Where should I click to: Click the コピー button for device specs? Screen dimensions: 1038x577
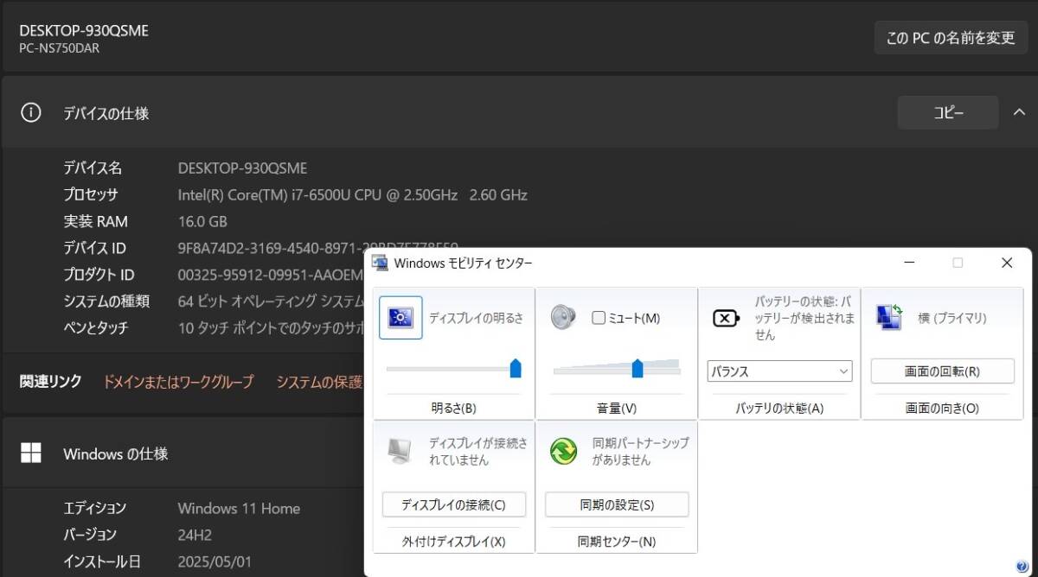tap(948, 112)
